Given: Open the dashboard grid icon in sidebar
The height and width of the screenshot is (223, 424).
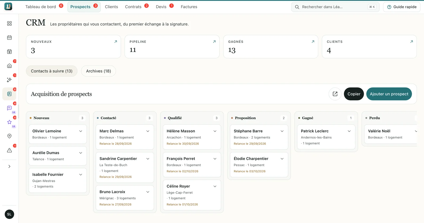Looking at the screenshot, I should point(9,24).
